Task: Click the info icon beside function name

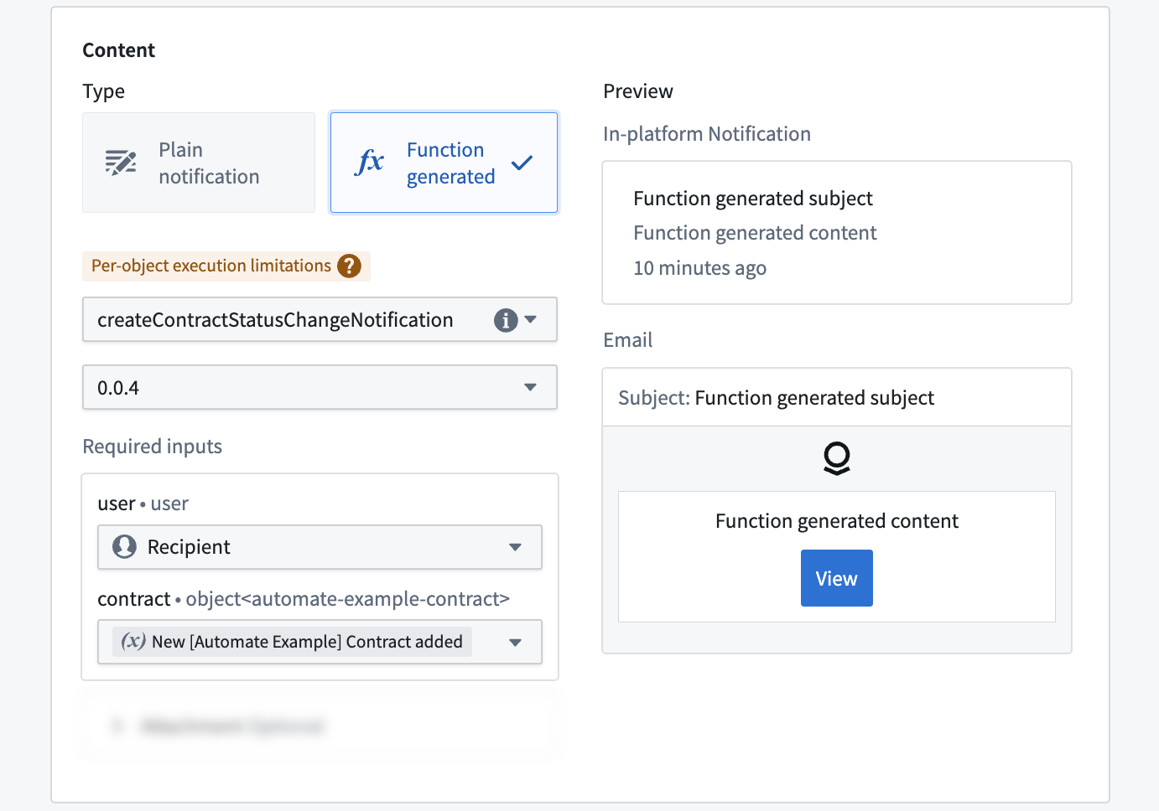Action: (x=506, y=320)
